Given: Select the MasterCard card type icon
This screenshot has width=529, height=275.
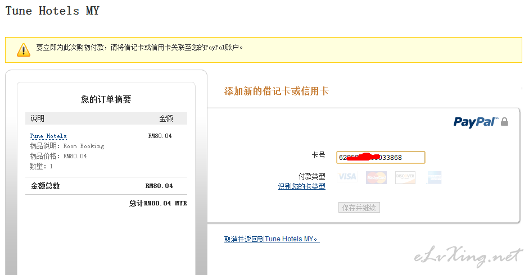Looking at the screenshot, I should pos(376,177).
